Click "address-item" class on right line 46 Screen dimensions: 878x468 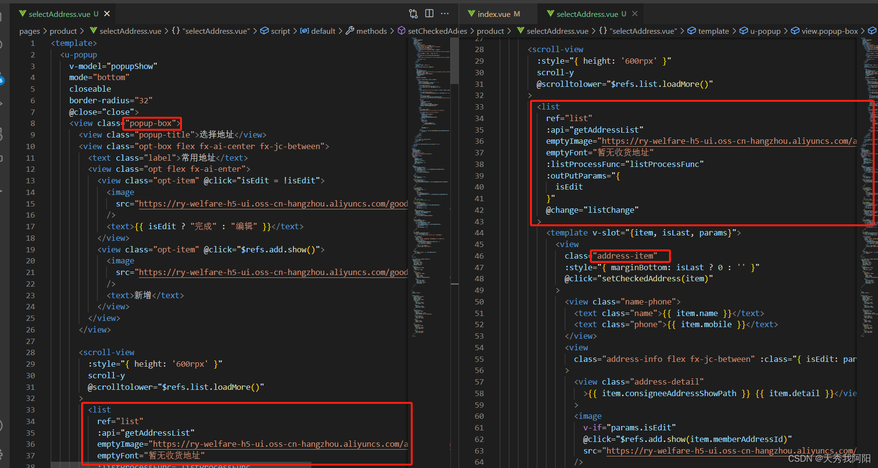coord(625,256)
